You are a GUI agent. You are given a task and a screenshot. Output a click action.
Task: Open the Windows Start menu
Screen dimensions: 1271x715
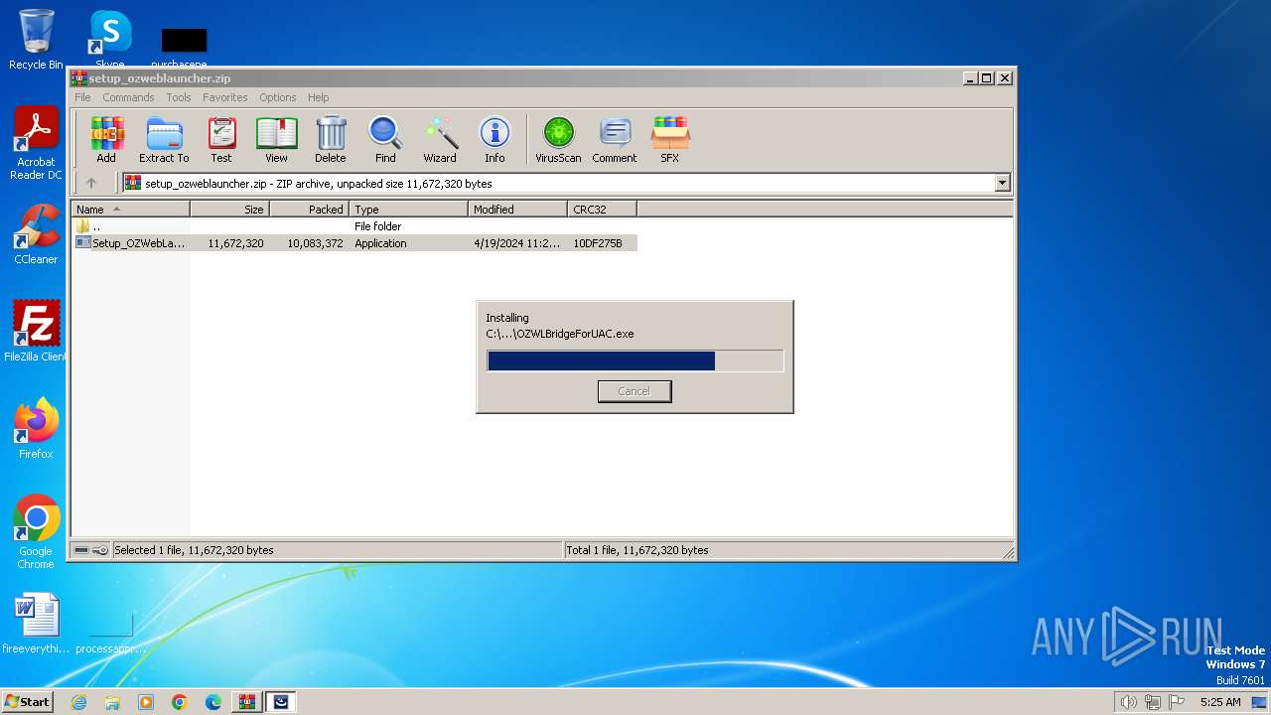28,702
